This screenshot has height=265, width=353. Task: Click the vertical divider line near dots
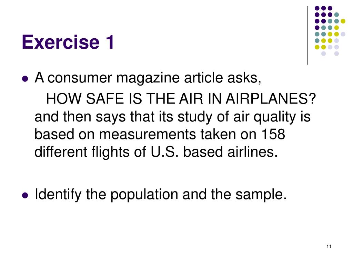307,36
